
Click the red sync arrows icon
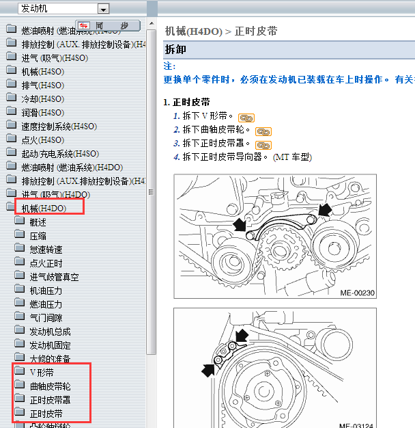pos(84,26)
